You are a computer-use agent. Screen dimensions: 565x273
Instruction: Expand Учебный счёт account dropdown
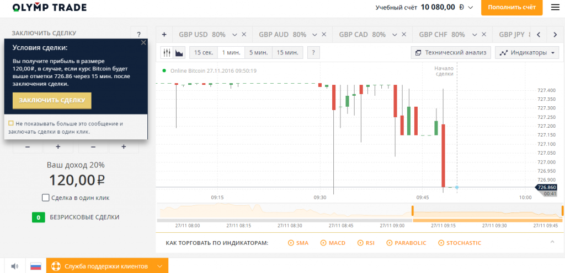click(470, 8)
